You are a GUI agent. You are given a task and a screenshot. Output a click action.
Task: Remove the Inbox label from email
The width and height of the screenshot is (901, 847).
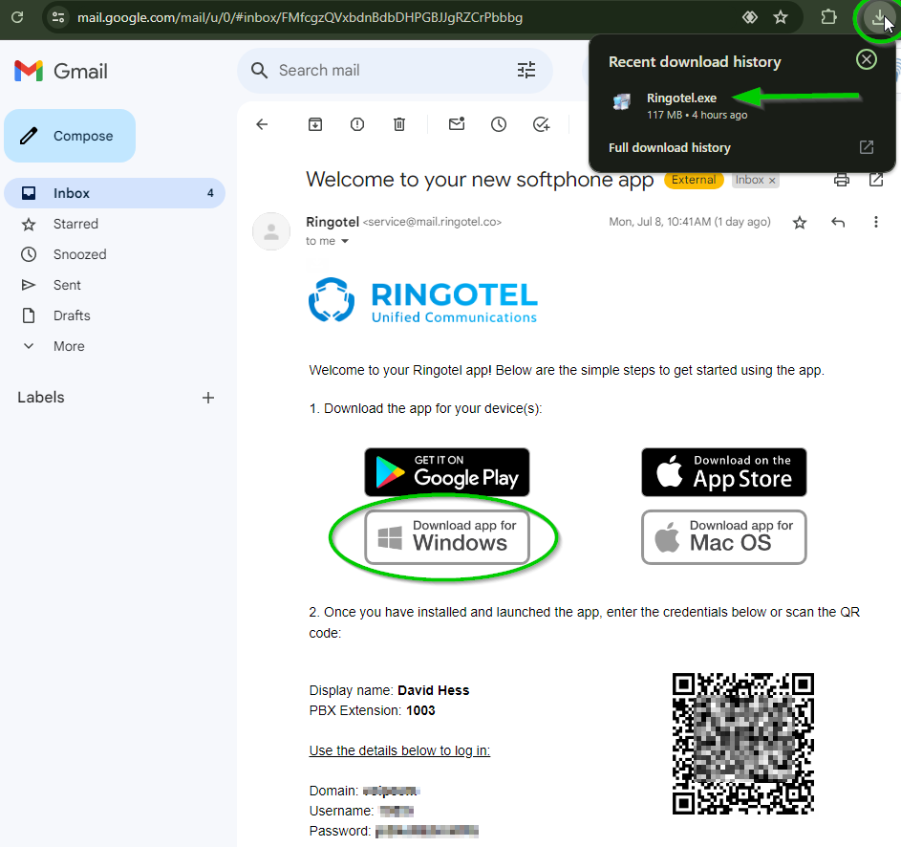[772, 181]
